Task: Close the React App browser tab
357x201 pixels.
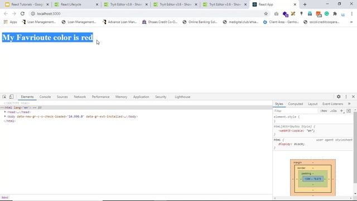Action: point(295,4)
